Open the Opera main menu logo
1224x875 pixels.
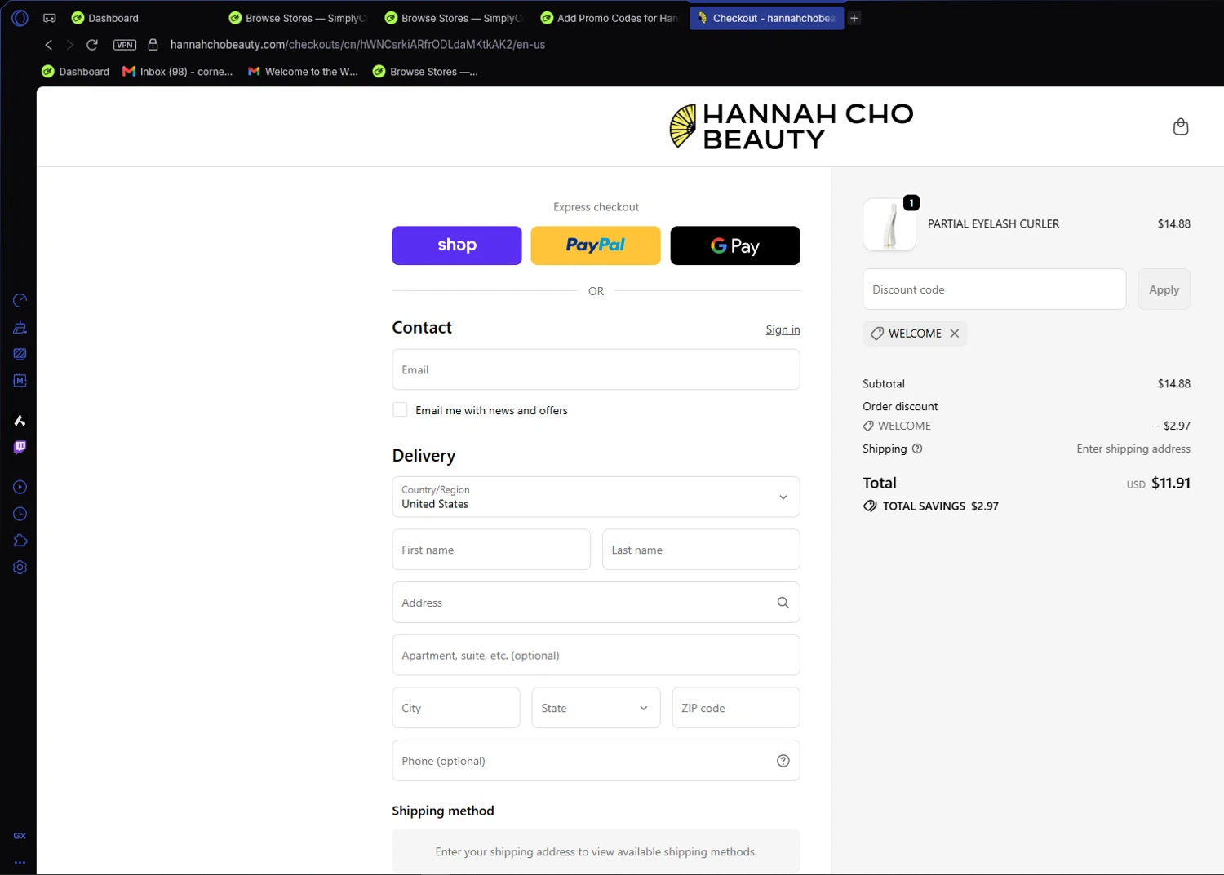pyautogui.click(x=20, y=18)
